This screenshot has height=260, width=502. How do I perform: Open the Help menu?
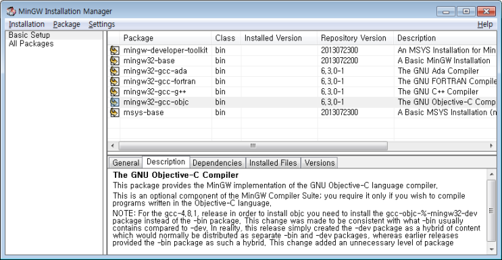tap(485, 24)
